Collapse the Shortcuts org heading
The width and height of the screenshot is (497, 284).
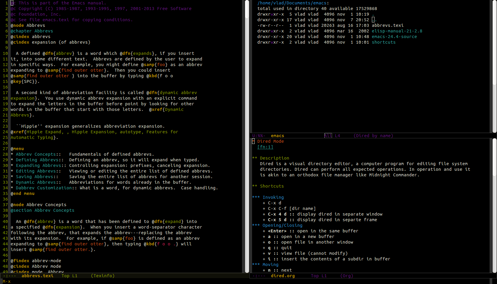coord(268,186)
